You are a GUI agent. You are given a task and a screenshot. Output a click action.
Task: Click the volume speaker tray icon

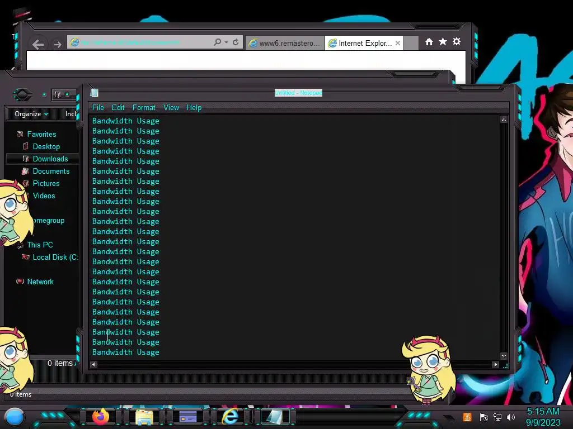tap(511, 417)
